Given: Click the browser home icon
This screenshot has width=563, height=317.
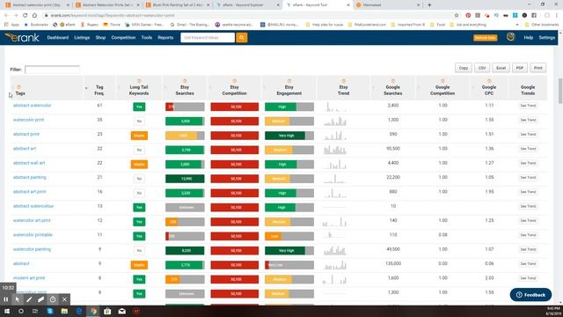Looking at the screenshot, I should 34,16.
